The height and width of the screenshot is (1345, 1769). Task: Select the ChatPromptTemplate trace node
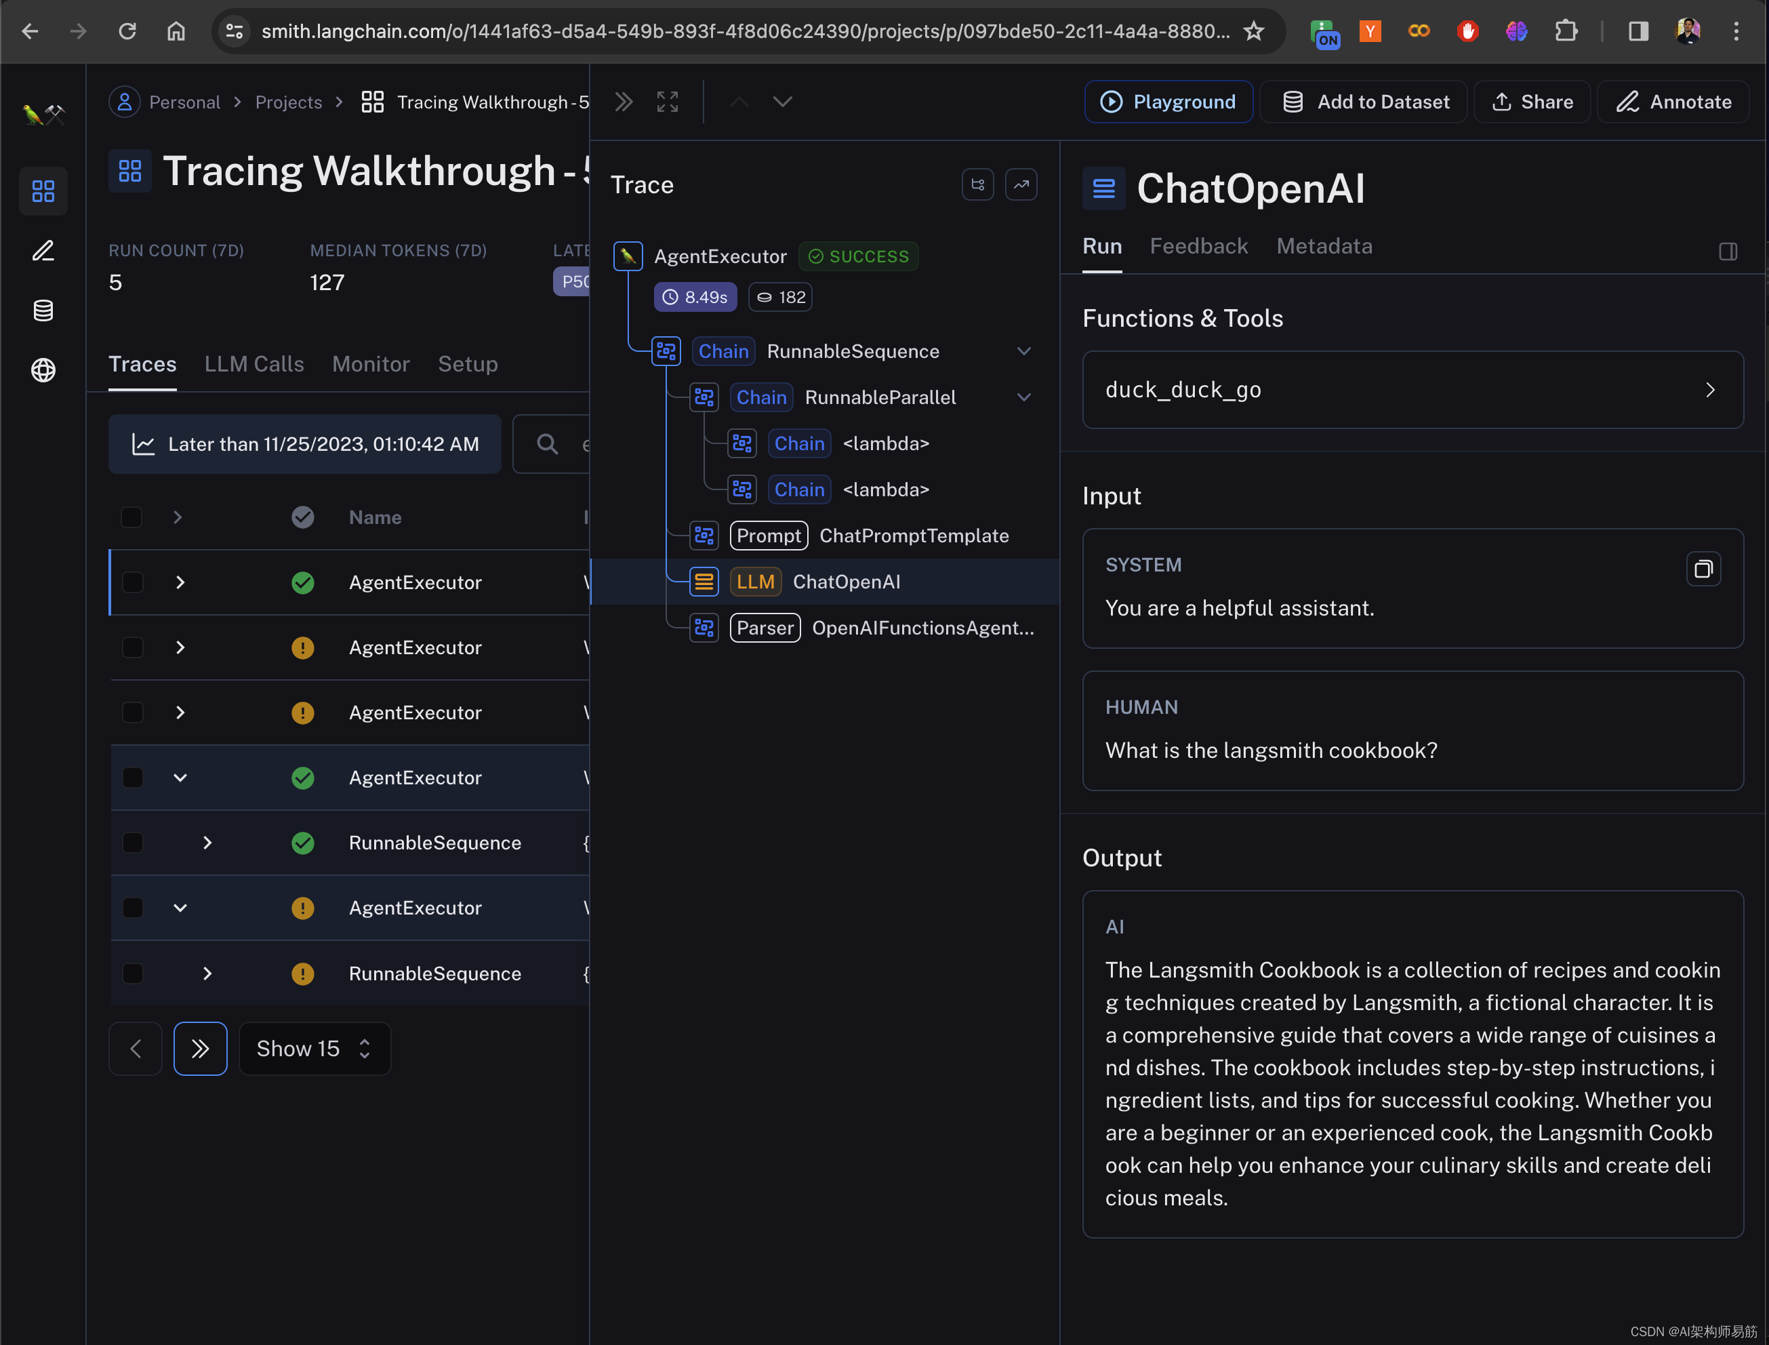[x=914, y=536]
